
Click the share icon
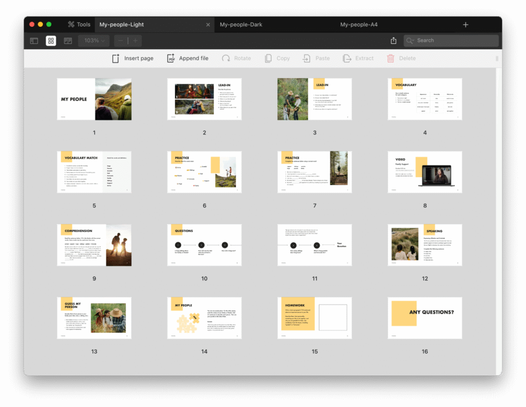point(393,41)
